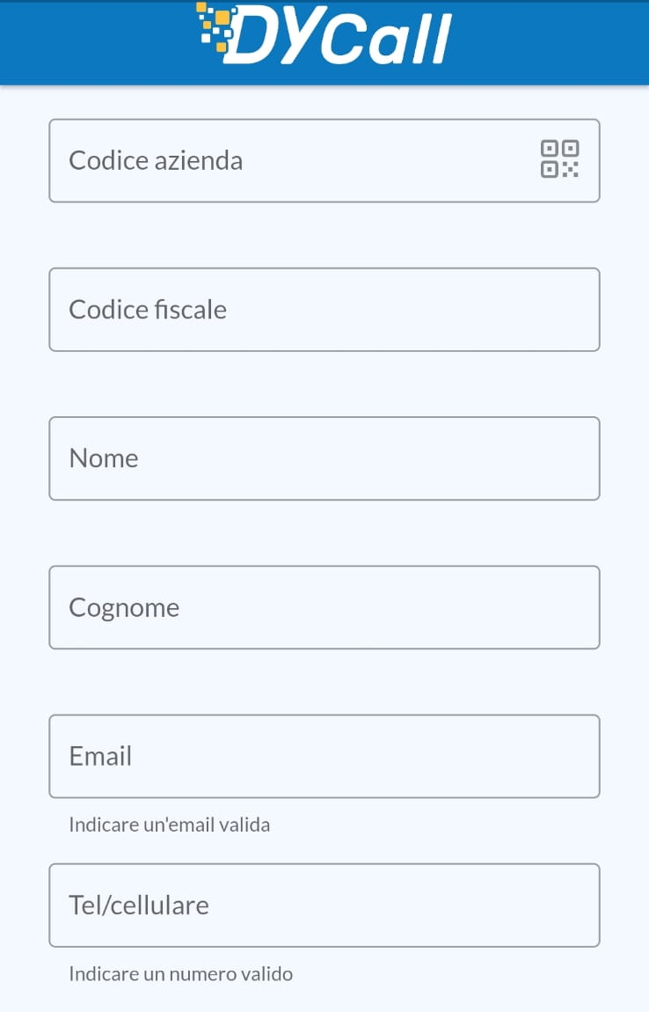Click the "Indicare un'email valida" hint text
The image size is (649, 1012).
[170, 825]
